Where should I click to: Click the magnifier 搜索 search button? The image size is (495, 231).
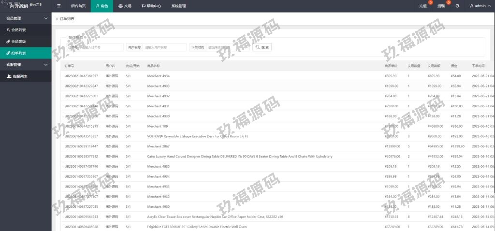(262, 47)
